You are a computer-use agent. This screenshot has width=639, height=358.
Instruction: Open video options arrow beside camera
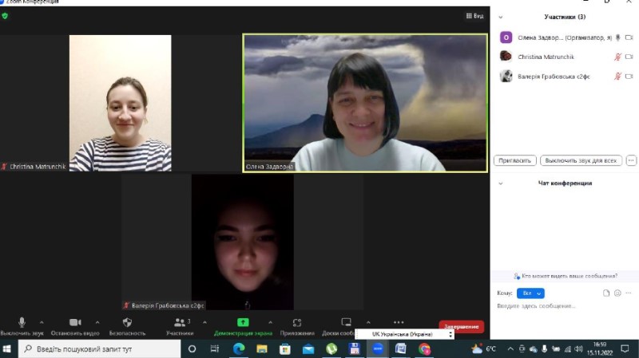coord(97,322)
